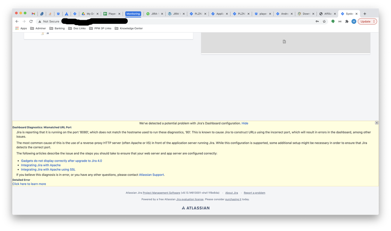
Task: Close the My Drive tab
Action: click(98, 14)
